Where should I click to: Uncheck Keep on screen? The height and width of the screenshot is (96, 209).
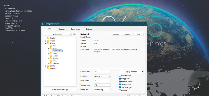point(120,82)
